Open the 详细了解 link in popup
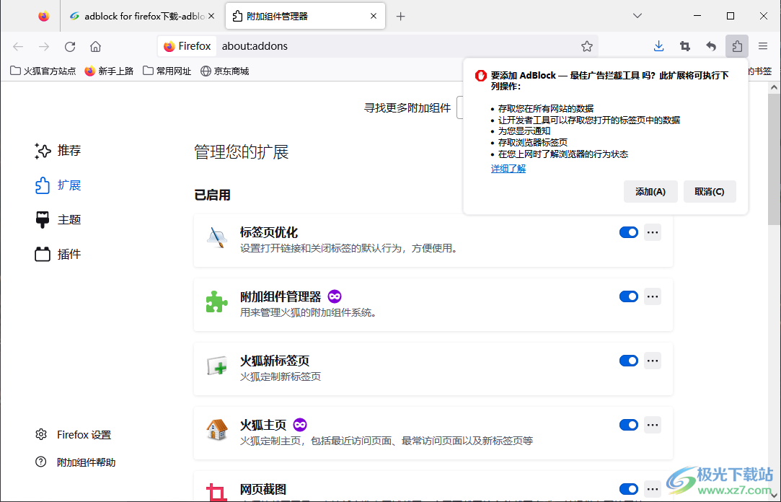The image size is (781, 502). [x=508, y=169]
